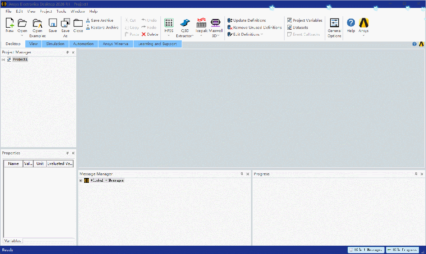426x254 pixels.
Task: Click Save Archive
Action: [x=100, y=21]
